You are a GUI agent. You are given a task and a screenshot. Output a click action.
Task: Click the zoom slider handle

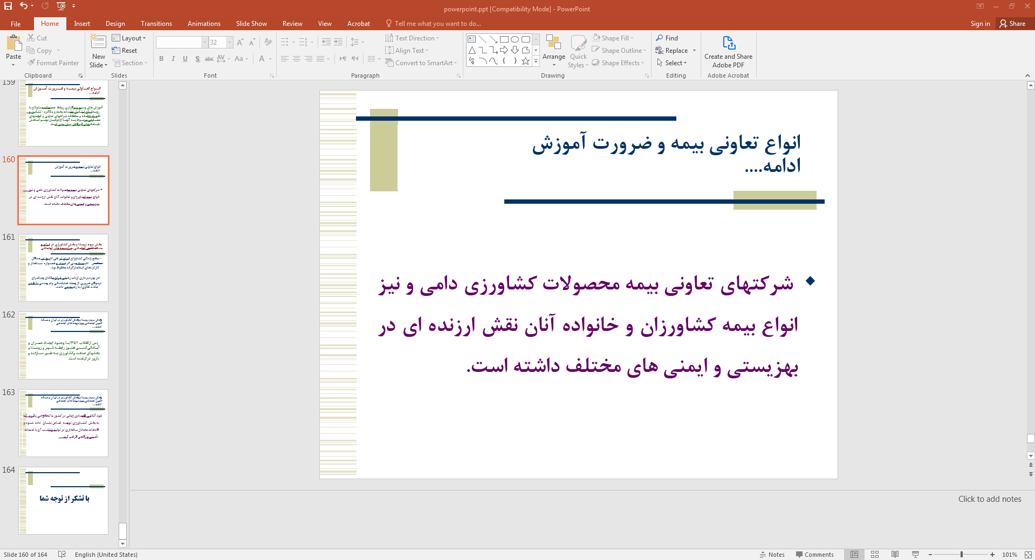tap(961, 554)
